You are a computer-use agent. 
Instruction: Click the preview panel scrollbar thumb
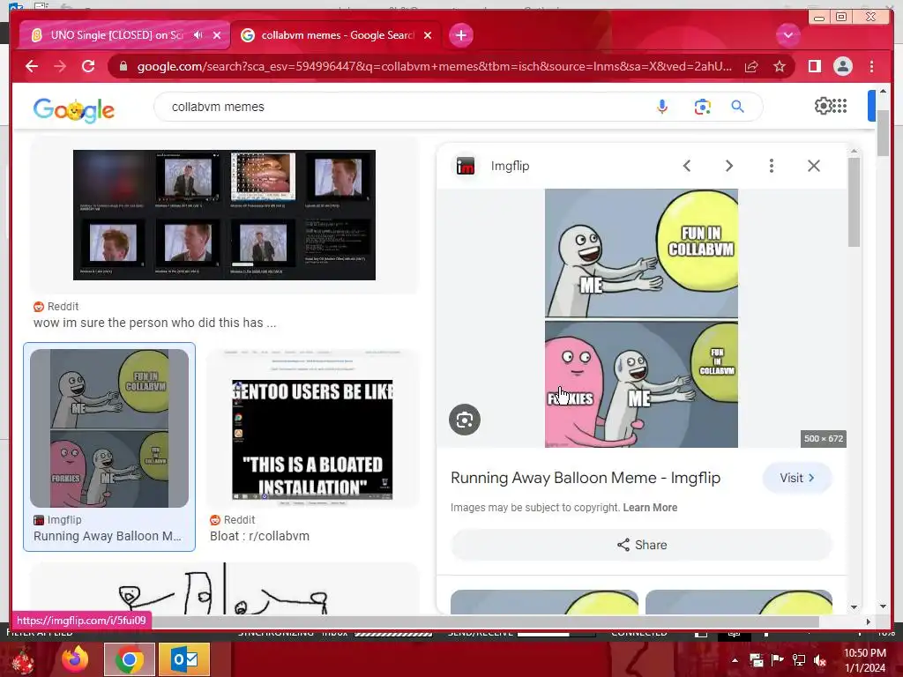[854, 202]
